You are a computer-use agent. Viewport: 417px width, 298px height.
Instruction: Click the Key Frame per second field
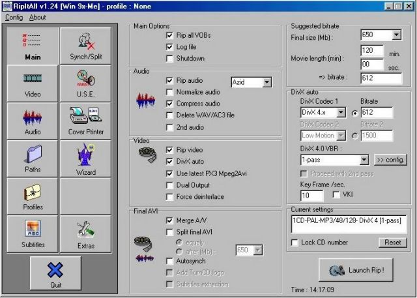(311, 195)
